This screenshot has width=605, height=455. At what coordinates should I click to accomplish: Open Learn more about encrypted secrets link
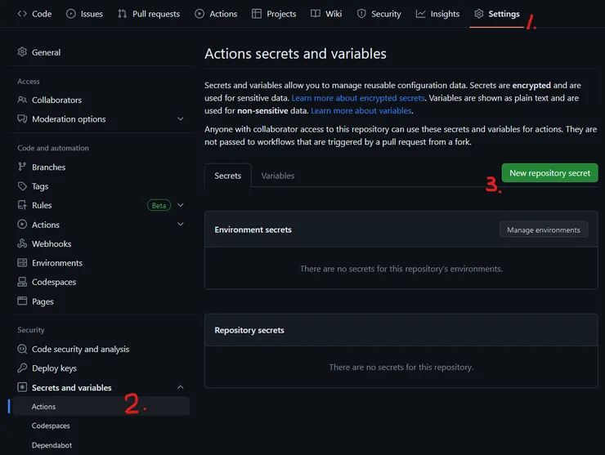coord(358,98)
